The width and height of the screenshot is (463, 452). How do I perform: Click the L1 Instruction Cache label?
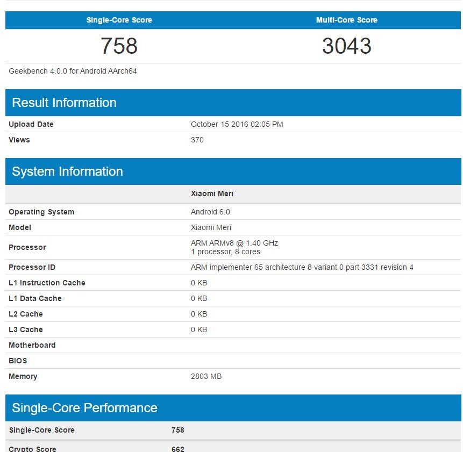point(47,283)
